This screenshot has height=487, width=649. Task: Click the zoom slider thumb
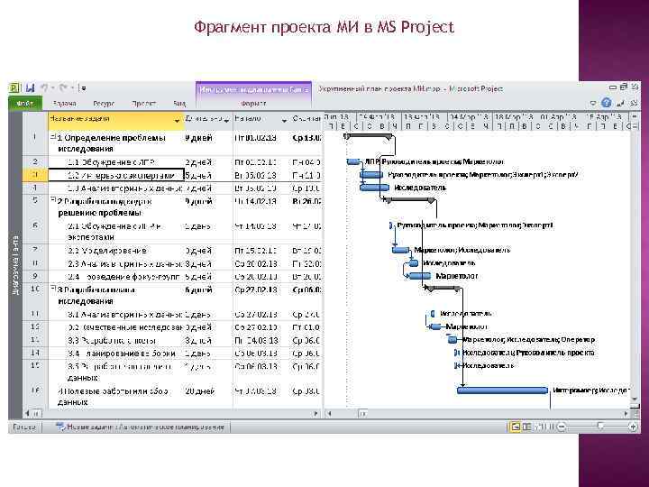[600, 426]
